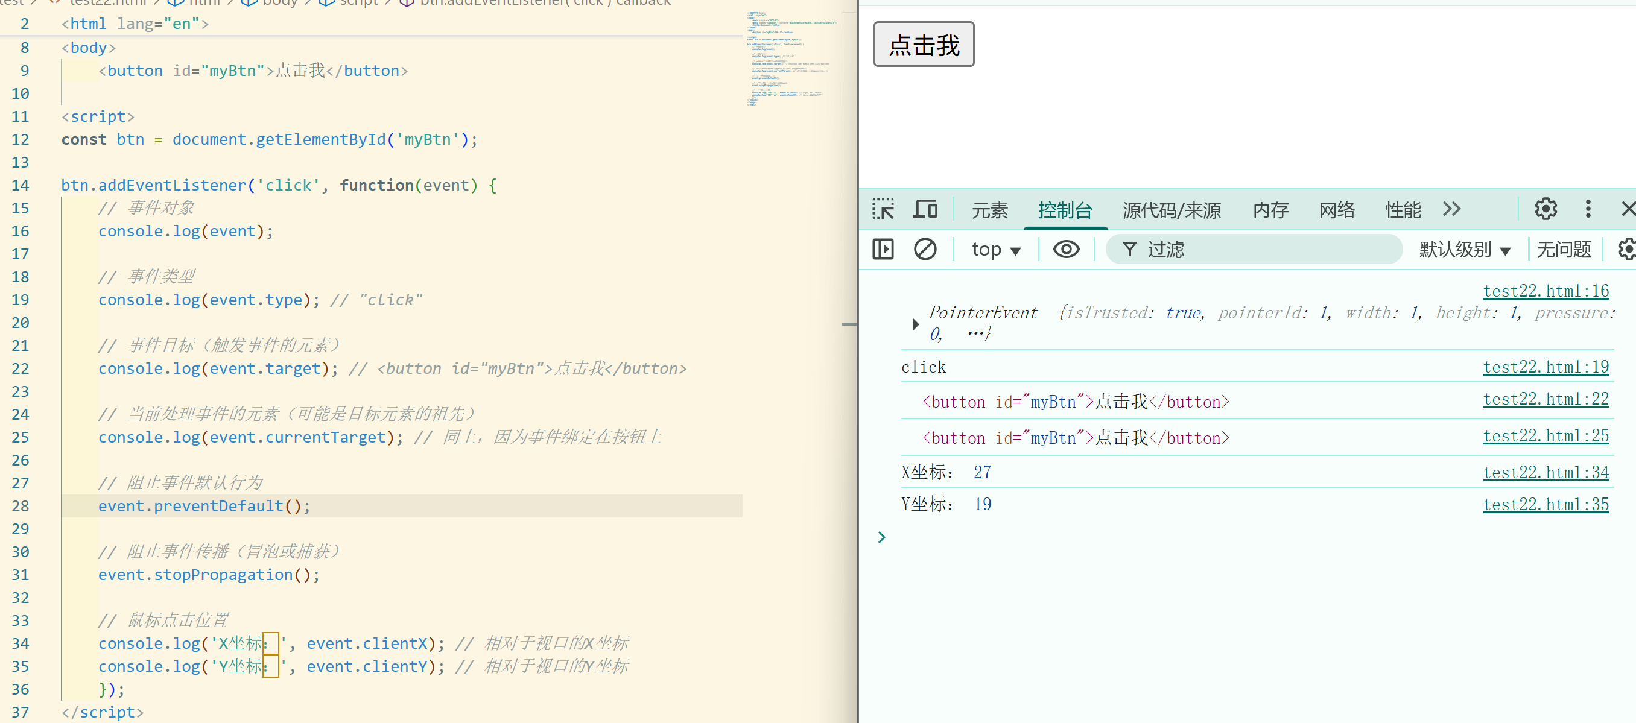This screenshot has width=1636, height=723.
Task: Click the closing </script> tag line
Action: click(x=103, y=712)
